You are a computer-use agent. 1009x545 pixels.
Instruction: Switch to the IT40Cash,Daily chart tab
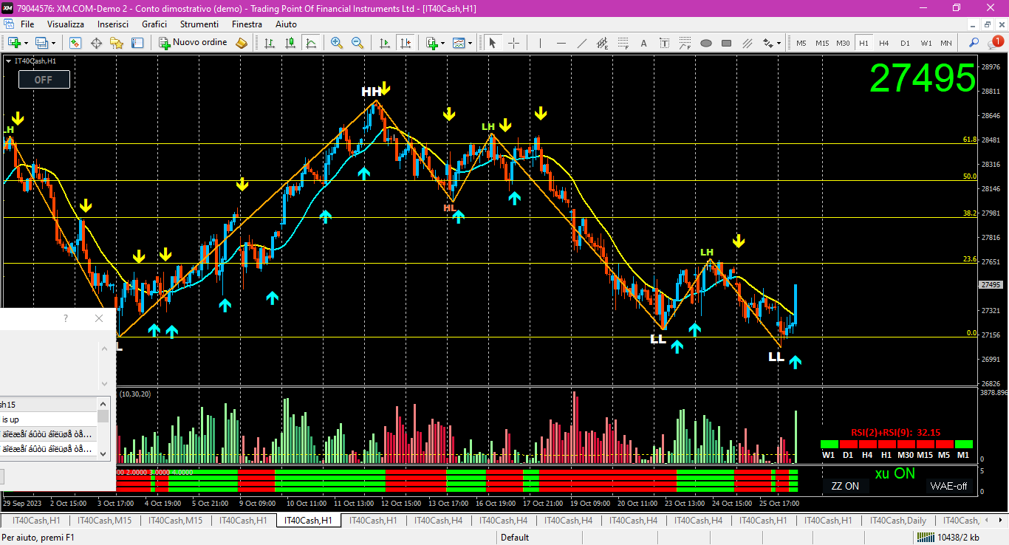(x=897, y=521)
